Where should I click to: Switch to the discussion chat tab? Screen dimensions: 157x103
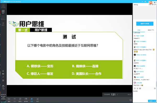click(139, 30)
